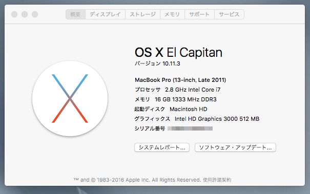310x194 pixels.
Task: Click Intel HD Graphics 3000 512 MB value
Action: 217,119
